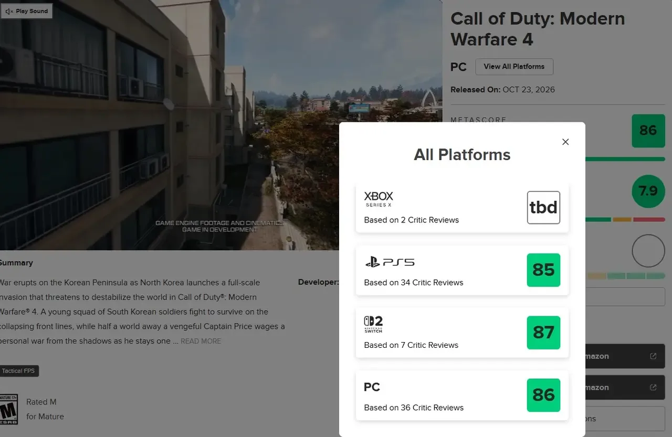
Task: Click the Play Sound button
Action: [x=26, y=11]
